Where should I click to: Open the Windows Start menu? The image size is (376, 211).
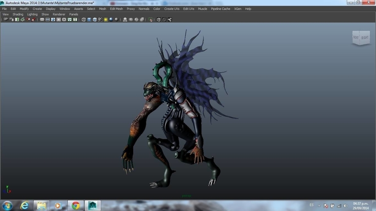[8, 206]
